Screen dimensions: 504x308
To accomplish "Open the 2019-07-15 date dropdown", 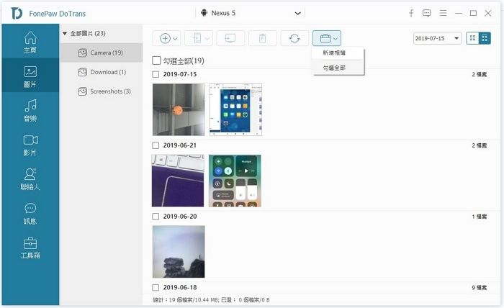I will click(x=438, y=38).
